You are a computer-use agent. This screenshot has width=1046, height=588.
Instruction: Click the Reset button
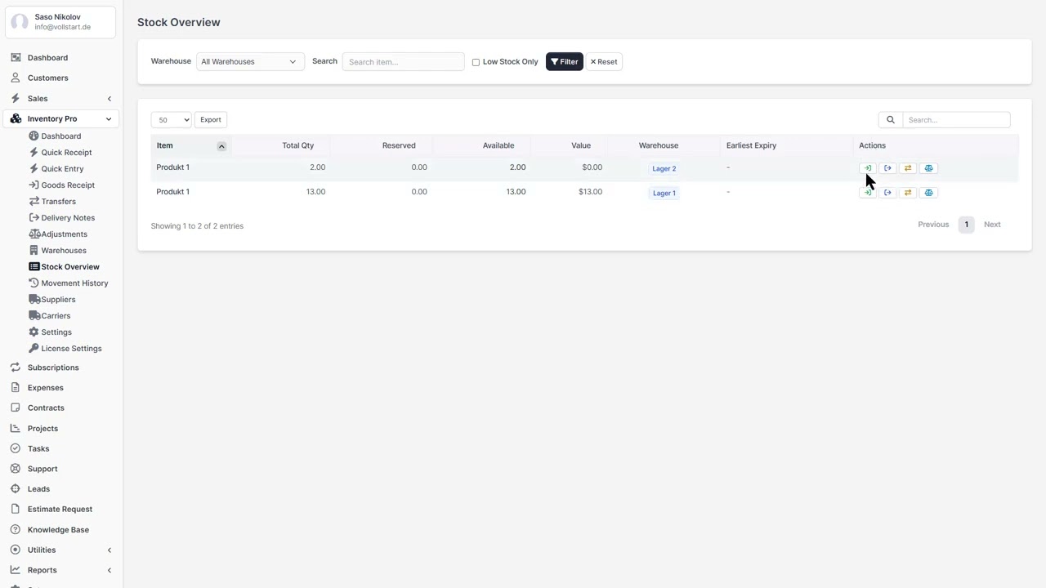(604, 61)
